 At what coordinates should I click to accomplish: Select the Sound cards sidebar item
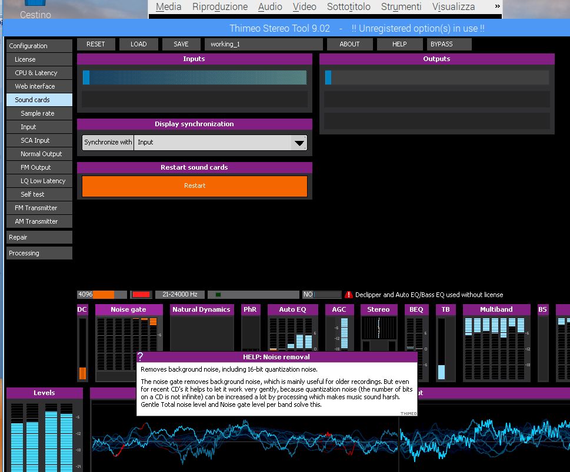click(39, 100)
